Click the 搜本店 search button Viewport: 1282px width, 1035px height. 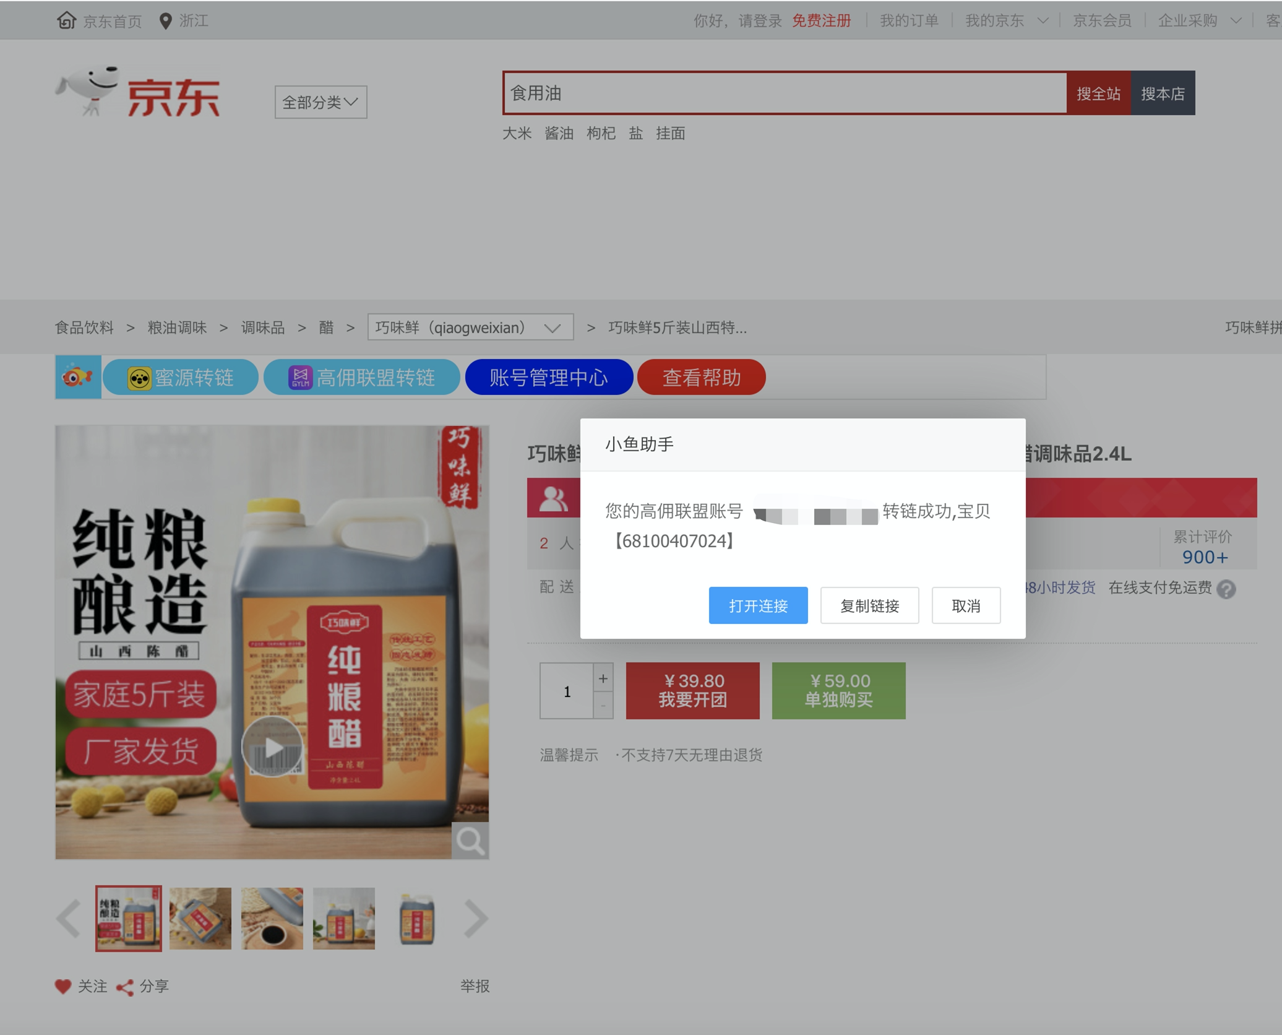pyautogui.click(x=1163, y=93)
